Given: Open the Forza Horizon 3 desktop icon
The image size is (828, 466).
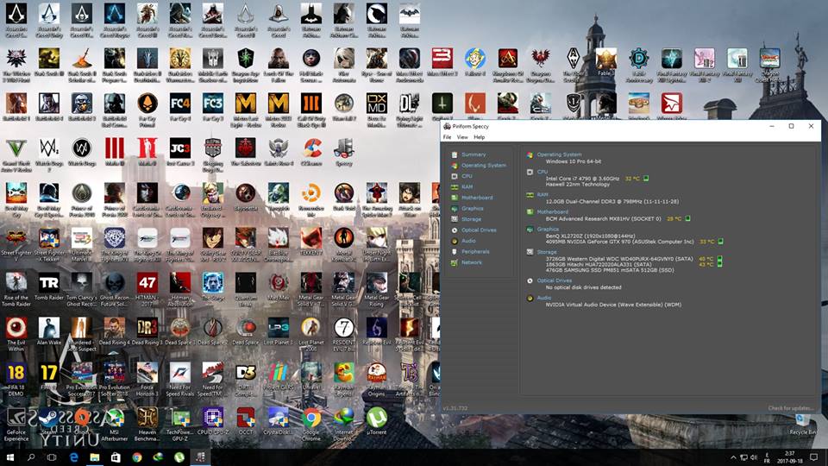Looking at the screenshot, I should [x=147, y=379].
